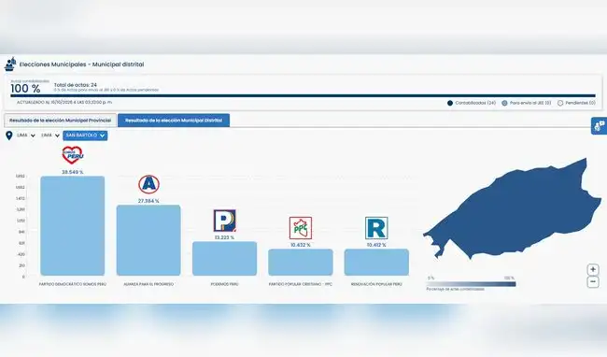The height and width of the screenshot is (357, 607).
Task: Zoom out of the map
Action: point(593,282)
